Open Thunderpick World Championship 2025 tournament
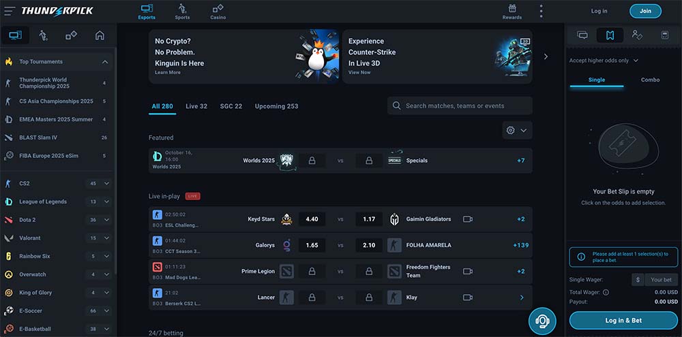 click(x=56, y=83)
